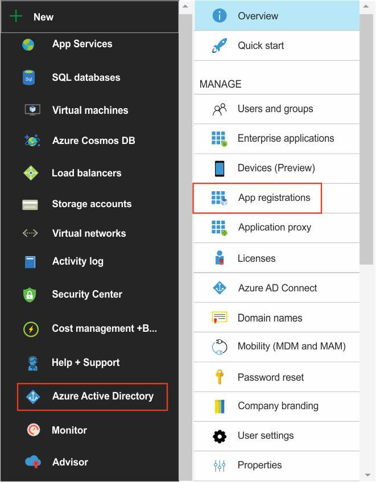
Task: Click the Mobility plug icon
Action: coord(220,347)
